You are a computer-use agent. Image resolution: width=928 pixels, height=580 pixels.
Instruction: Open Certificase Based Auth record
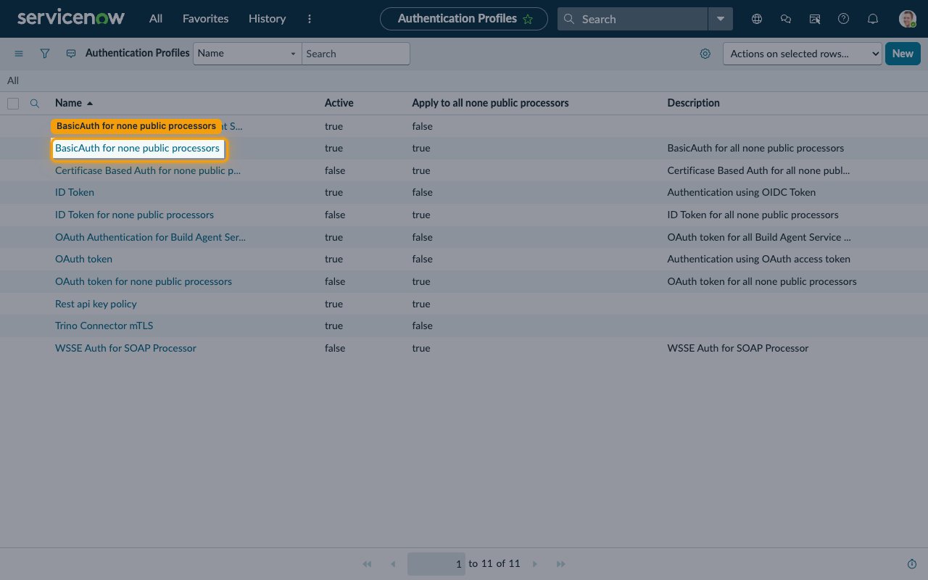click(148, 170)
